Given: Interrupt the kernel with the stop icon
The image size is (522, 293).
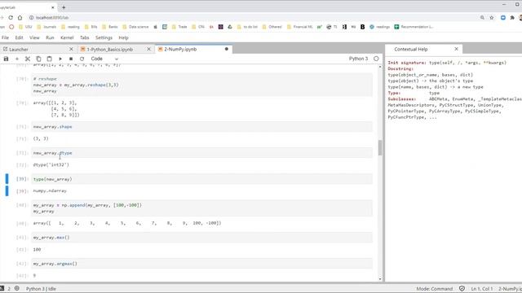Looking at the screenshot, I should tap(71, 59).
